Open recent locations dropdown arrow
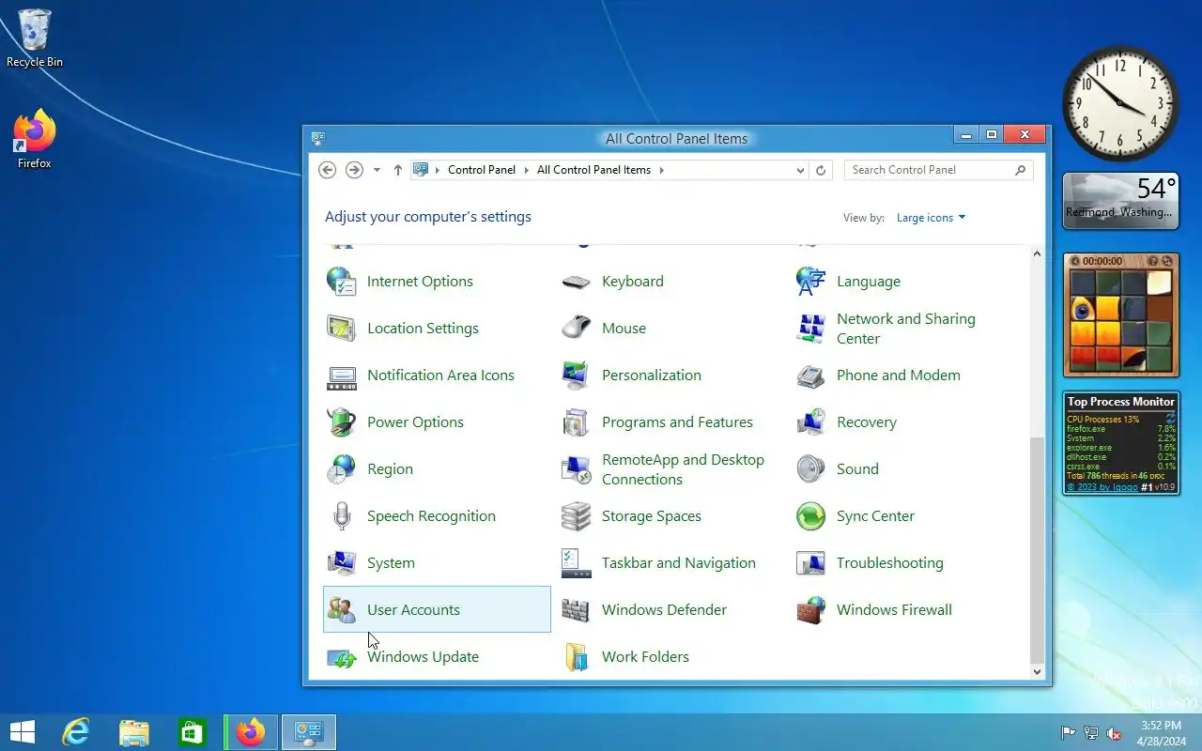Viewport: 1202px width, 751px height. 377,170
